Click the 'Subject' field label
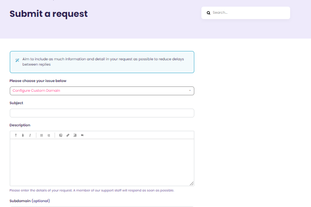The width and height of the screenshot is (311, 207). (16, 103)
